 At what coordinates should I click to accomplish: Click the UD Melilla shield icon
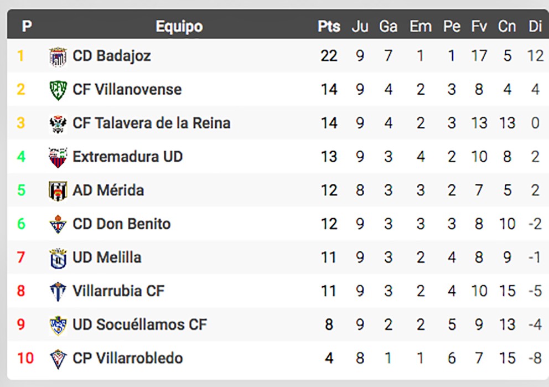pyautogui.click(x=58, y=258)
